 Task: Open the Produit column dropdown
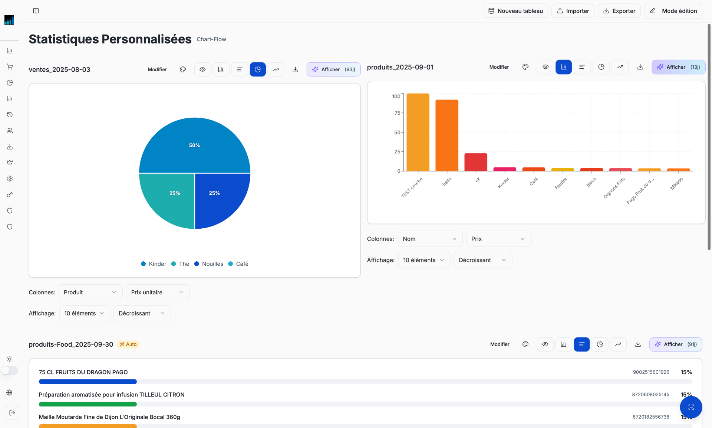[x=90, y=293]
